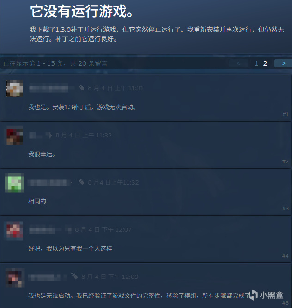Open the dark red avatar of comment #2

(14, 136)
